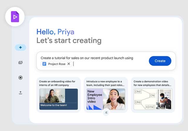188x131 pixels.
Task: Click the blue Create button
Action: tap(160, 61)
